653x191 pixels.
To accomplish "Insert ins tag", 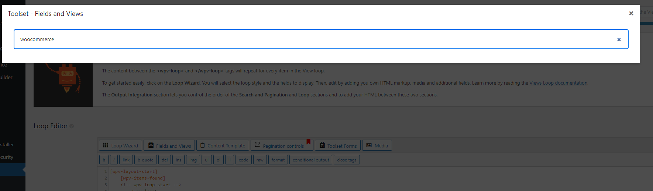I will pos(178,160).
